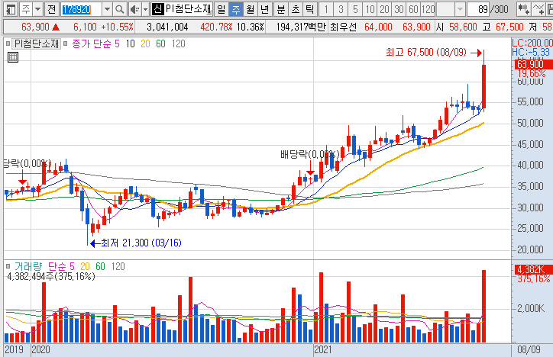This screenshot has width=553, height=357.
Task: Expand the stock code history dropdown
Action: (x=107, y=9)
